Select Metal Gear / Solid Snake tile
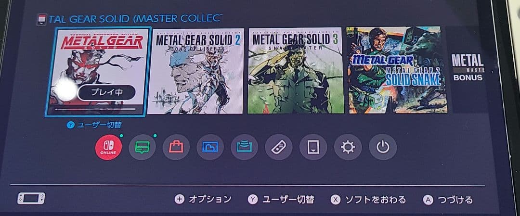Screen dimensions: 520x216 click(x=397, y=70)
